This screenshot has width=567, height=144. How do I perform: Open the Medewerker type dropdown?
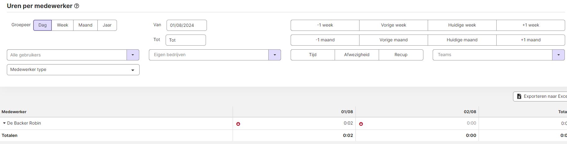tap(73, 70)
